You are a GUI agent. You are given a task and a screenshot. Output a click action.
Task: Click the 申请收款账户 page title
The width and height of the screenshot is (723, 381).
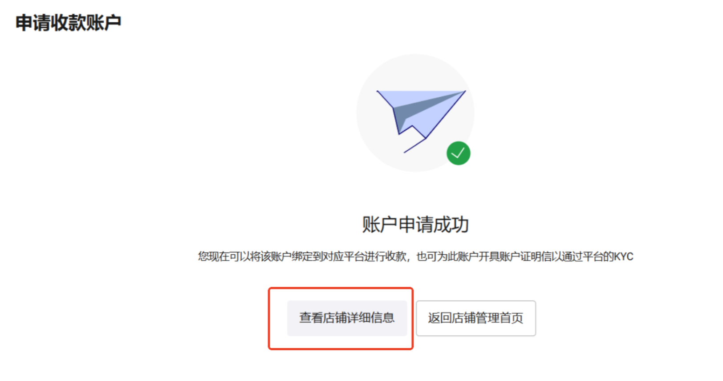[69, 23]
